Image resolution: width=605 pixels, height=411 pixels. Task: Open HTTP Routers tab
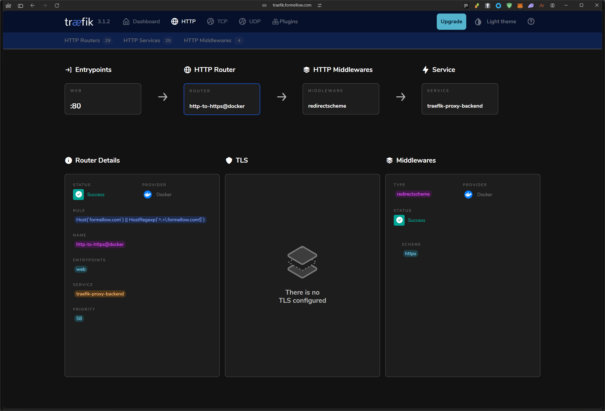click(x=88, y=41)
